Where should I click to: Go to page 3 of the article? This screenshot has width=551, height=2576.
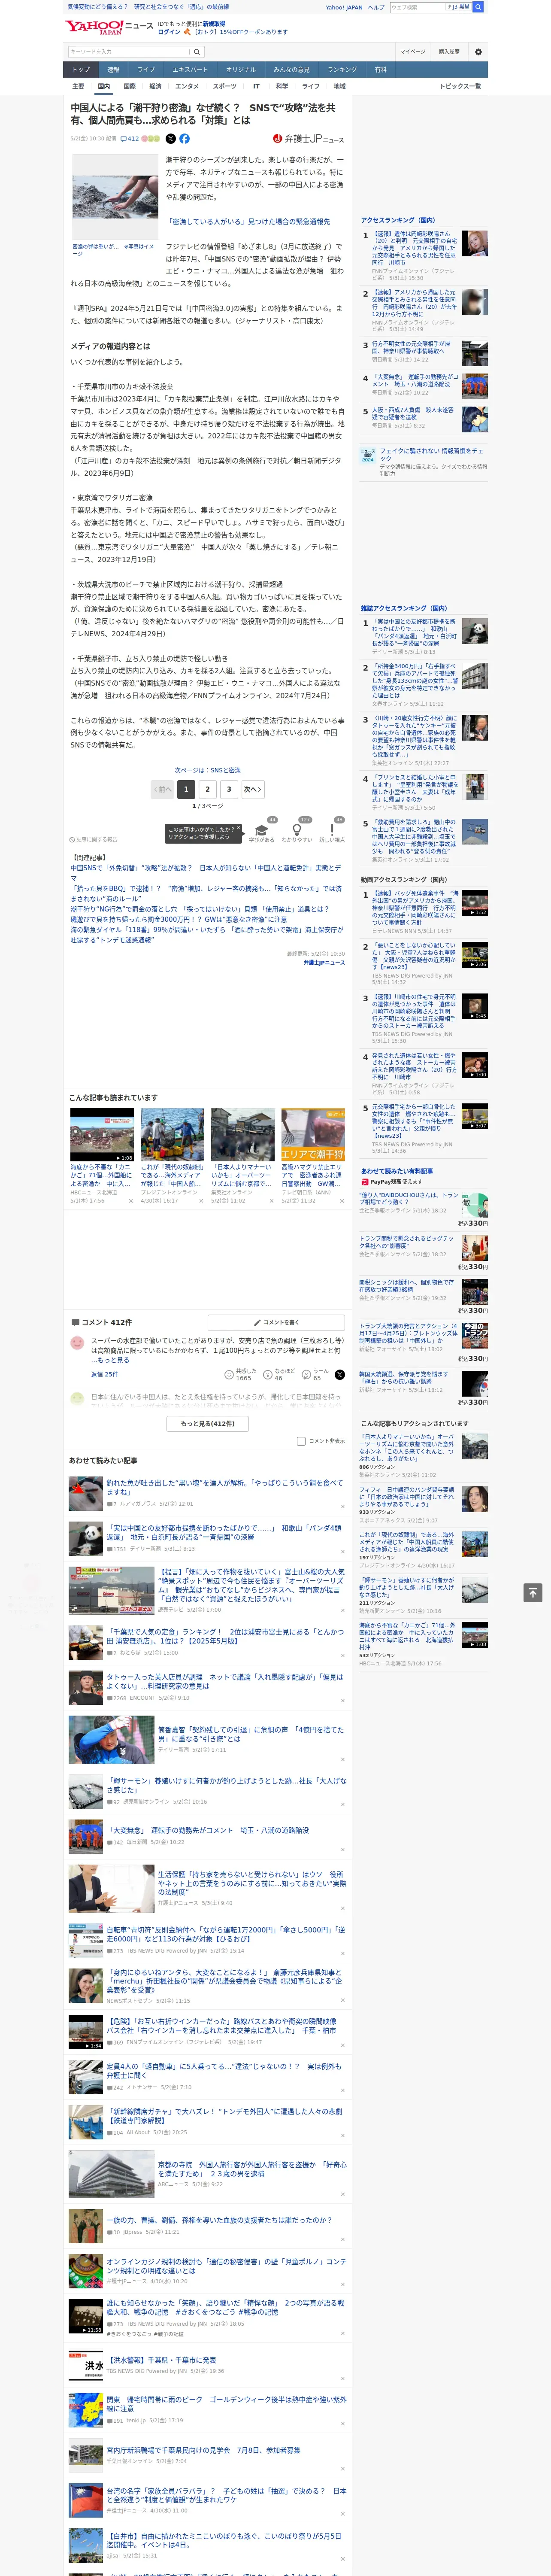[x=229, y=789]
